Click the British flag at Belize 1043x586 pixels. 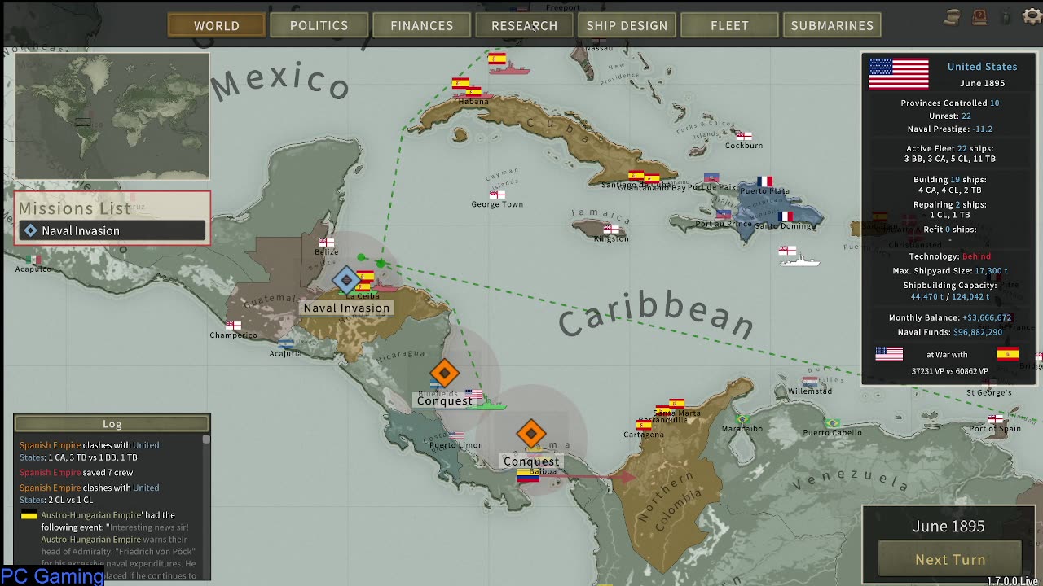click(326, 243)
